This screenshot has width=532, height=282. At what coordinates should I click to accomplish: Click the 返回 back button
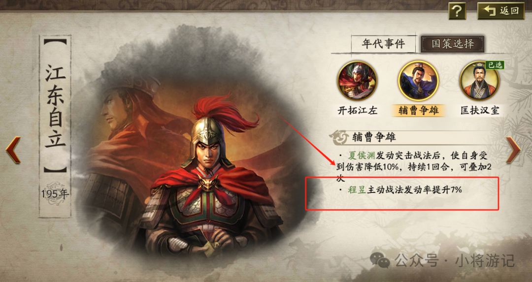pos(501,11)
